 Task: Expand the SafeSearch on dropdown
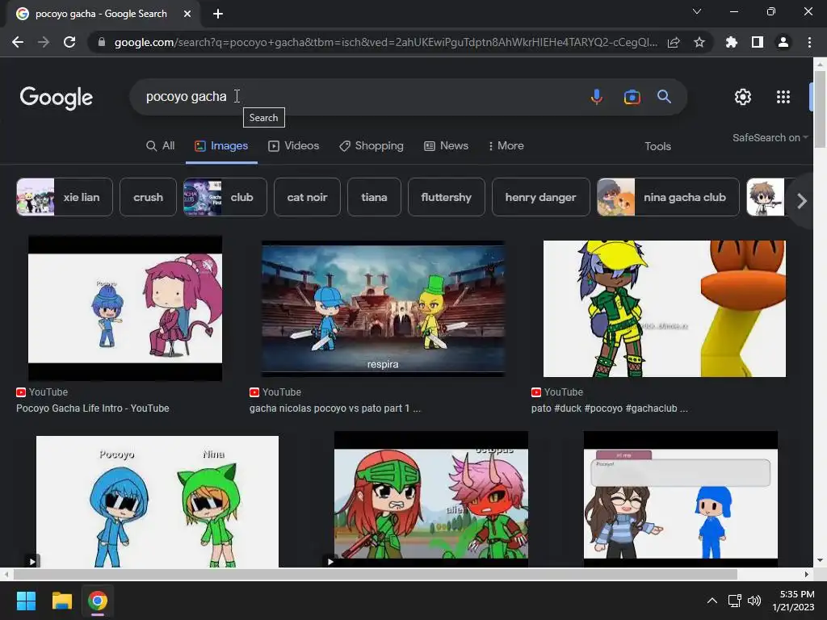click(x=770, y=137)
